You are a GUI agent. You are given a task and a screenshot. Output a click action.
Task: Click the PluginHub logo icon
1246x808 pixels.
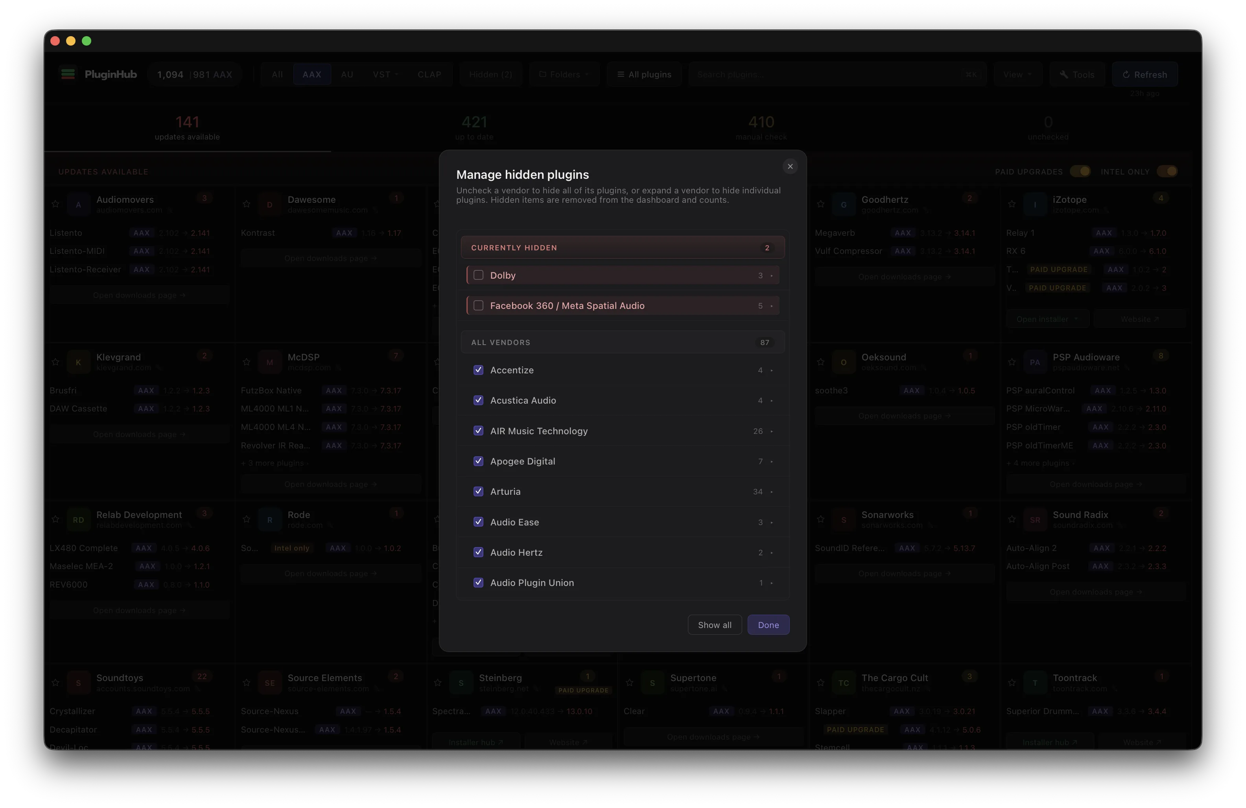point(68,74)
